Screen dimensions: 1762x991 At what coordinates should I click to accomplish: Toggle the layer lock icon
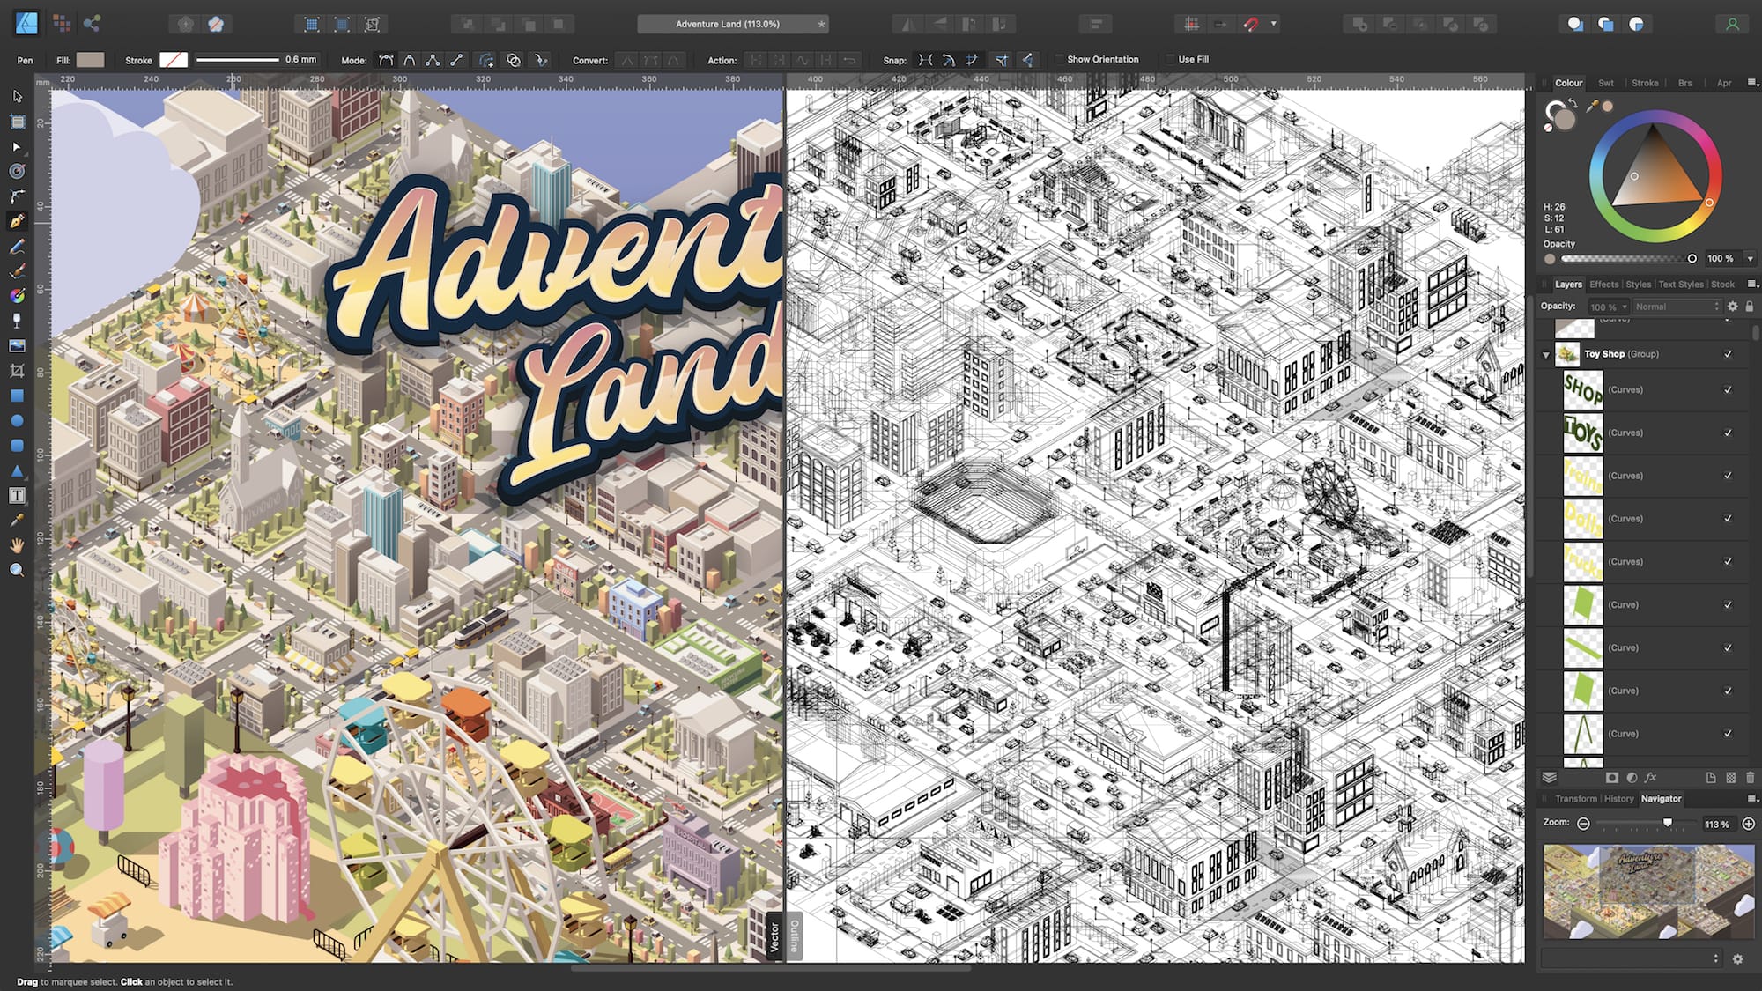tap(1750, 307)
